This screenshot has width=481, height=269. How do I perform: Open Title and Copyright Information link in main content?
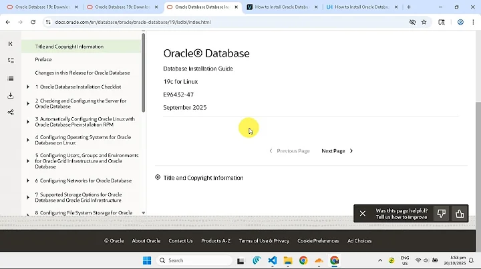click(x=203, y=178)
